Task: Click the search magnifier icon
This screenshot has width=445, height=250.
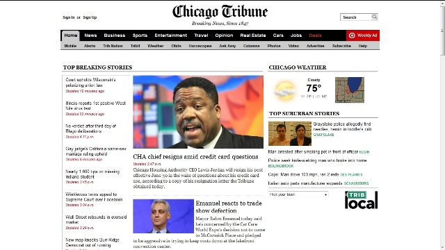Action: [375, 17]
